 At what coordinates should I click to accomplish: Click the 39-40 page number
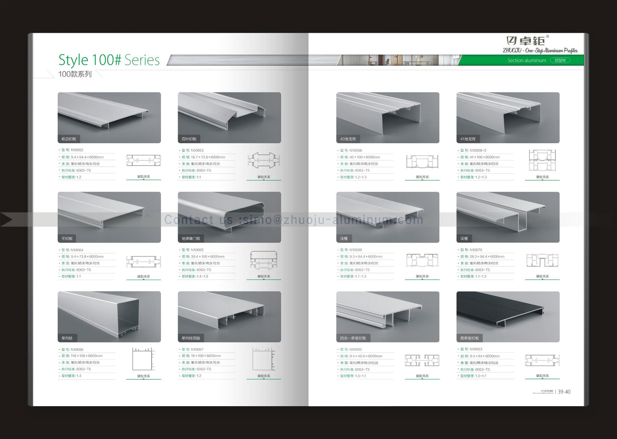coord(564,392)
